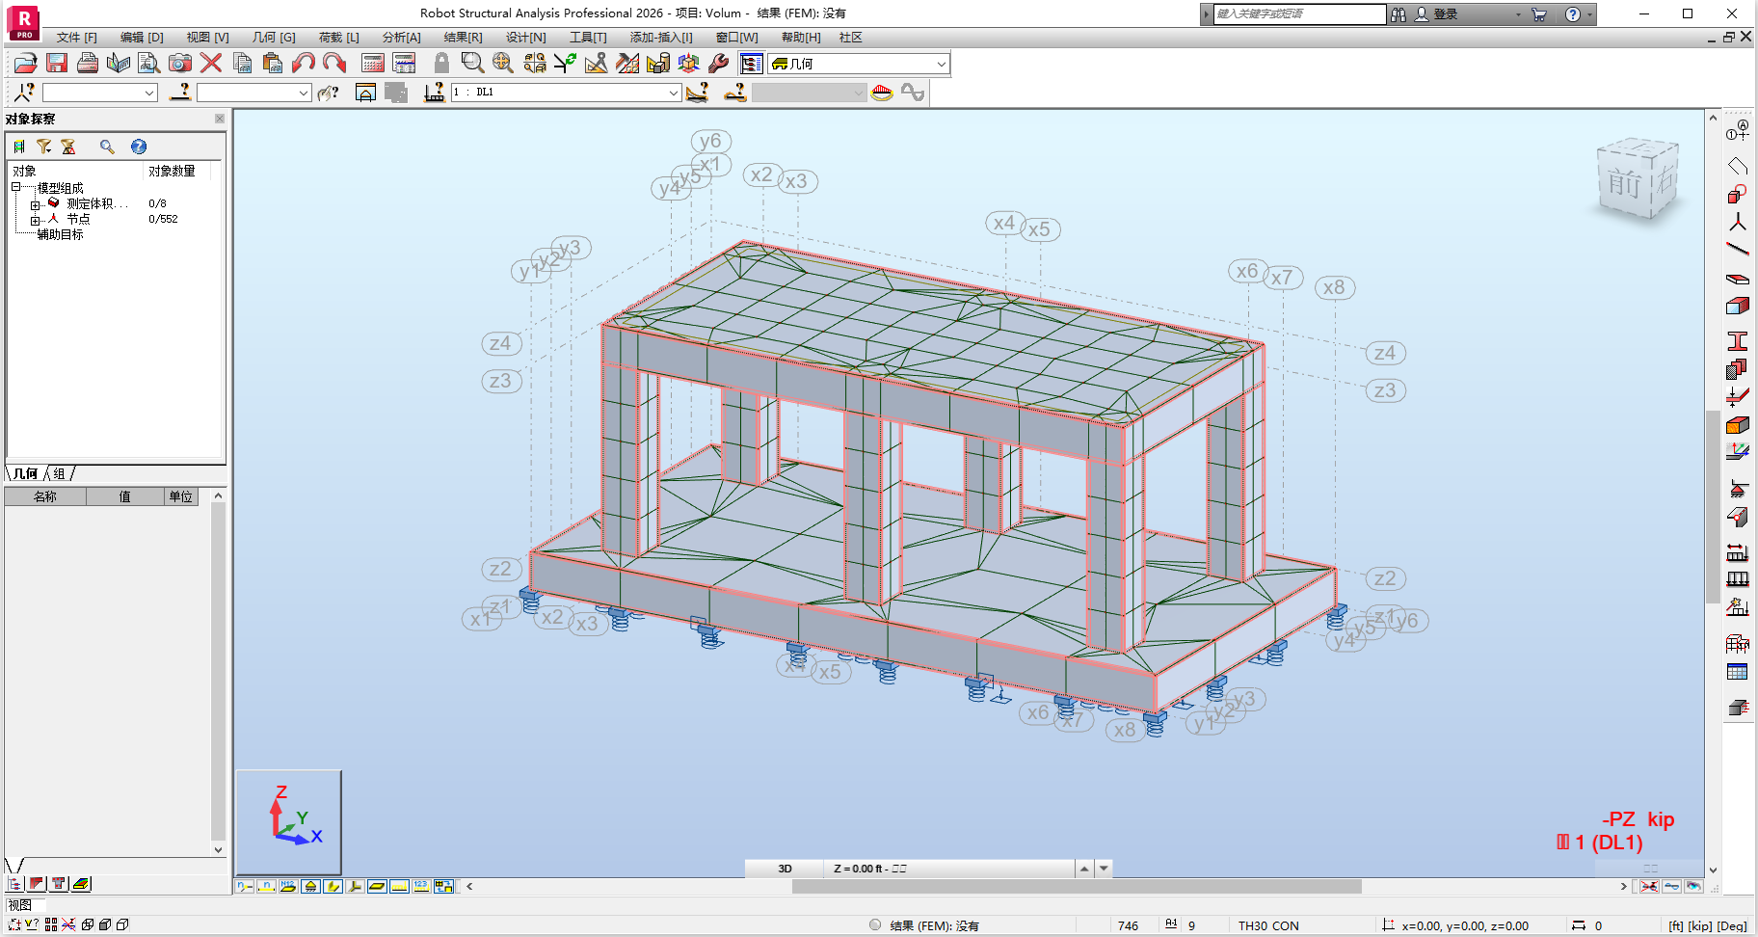1758x937 pixels.
Task: Expand the 节点 tree item
Action: pos(35,220)
